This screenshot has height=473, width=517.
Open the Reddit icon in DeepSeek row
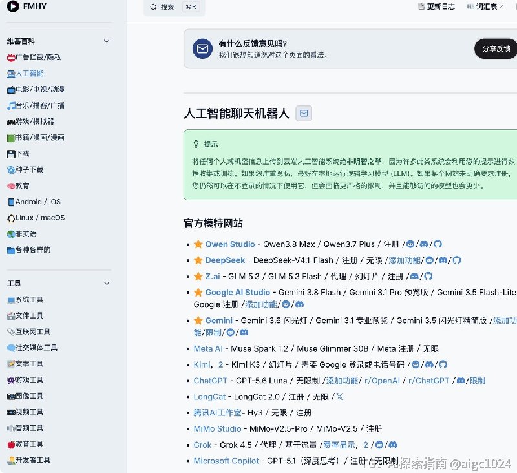click(x=430, y=260)
